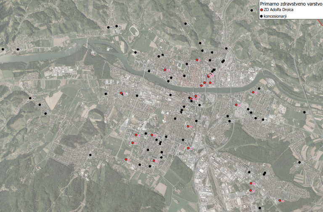Image resolution: width=323 pixels, height=212 pixels.
Task: Select black marker 63 on the map
Action: pos(18,50)
